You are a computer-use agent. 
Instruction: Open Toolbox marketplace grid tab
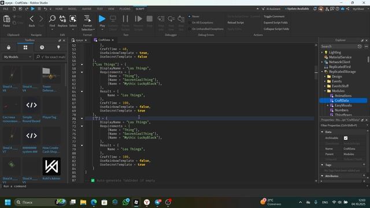pyautogui.click(x=25, y=47)
